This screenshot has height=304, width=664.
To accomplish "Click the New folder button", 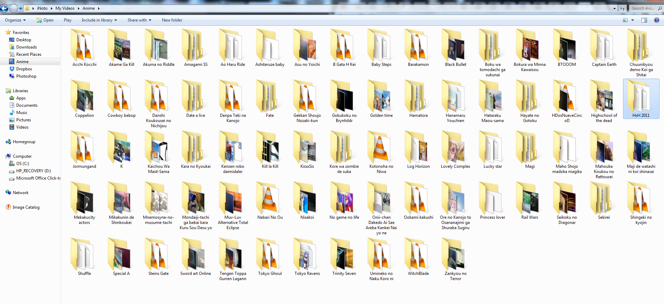I will (172, 20).
